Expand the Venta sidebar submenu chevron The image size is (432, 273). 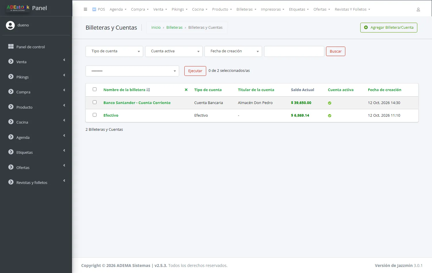(64, 60)
